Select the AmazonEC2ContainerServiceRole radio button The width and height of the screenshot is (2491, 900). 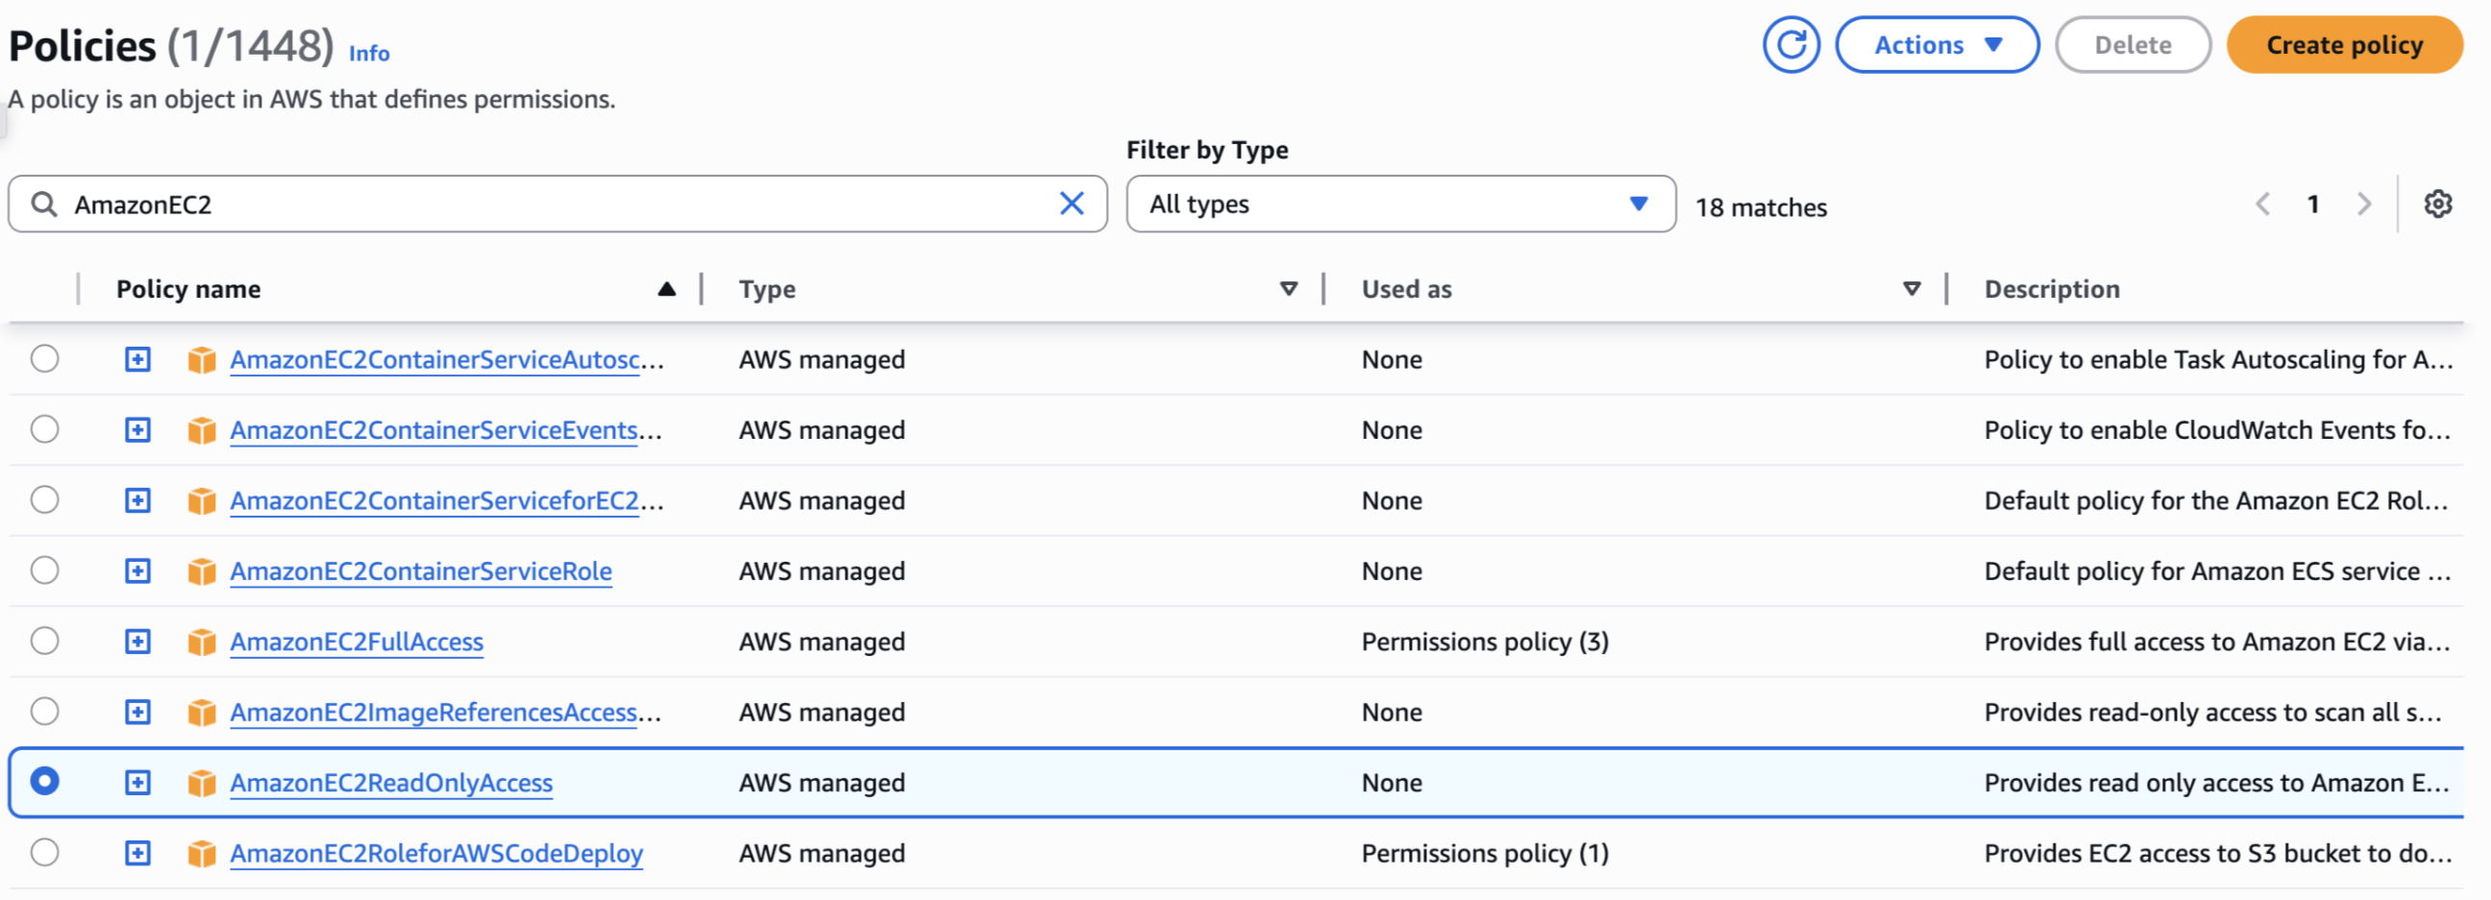pos(44,571)
